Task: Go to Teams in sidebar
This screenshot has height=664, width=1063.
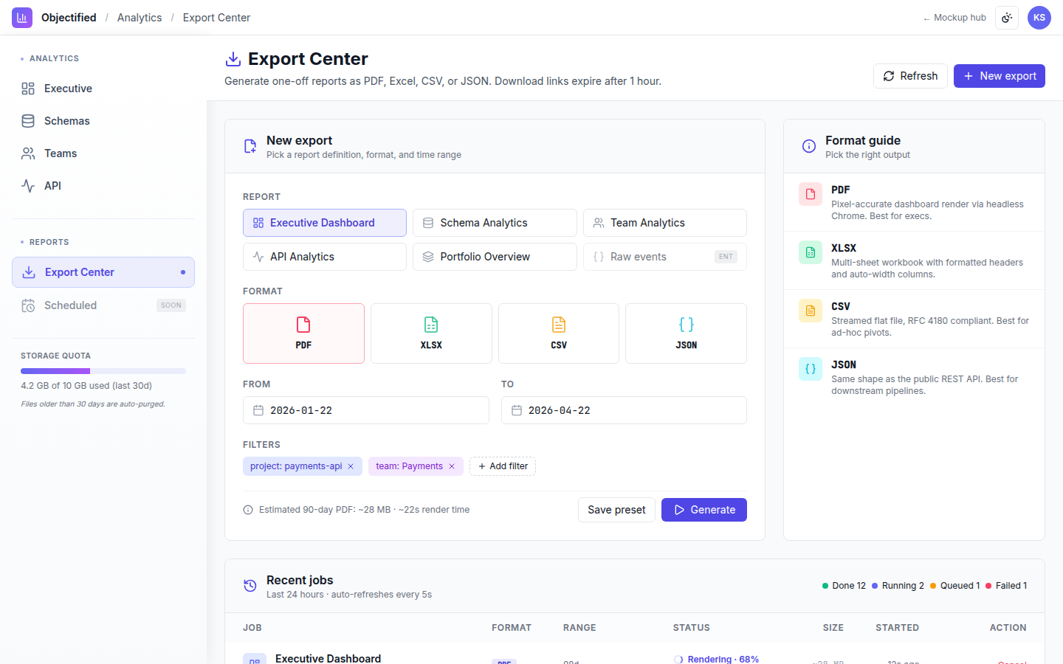Action: (103, 153)
